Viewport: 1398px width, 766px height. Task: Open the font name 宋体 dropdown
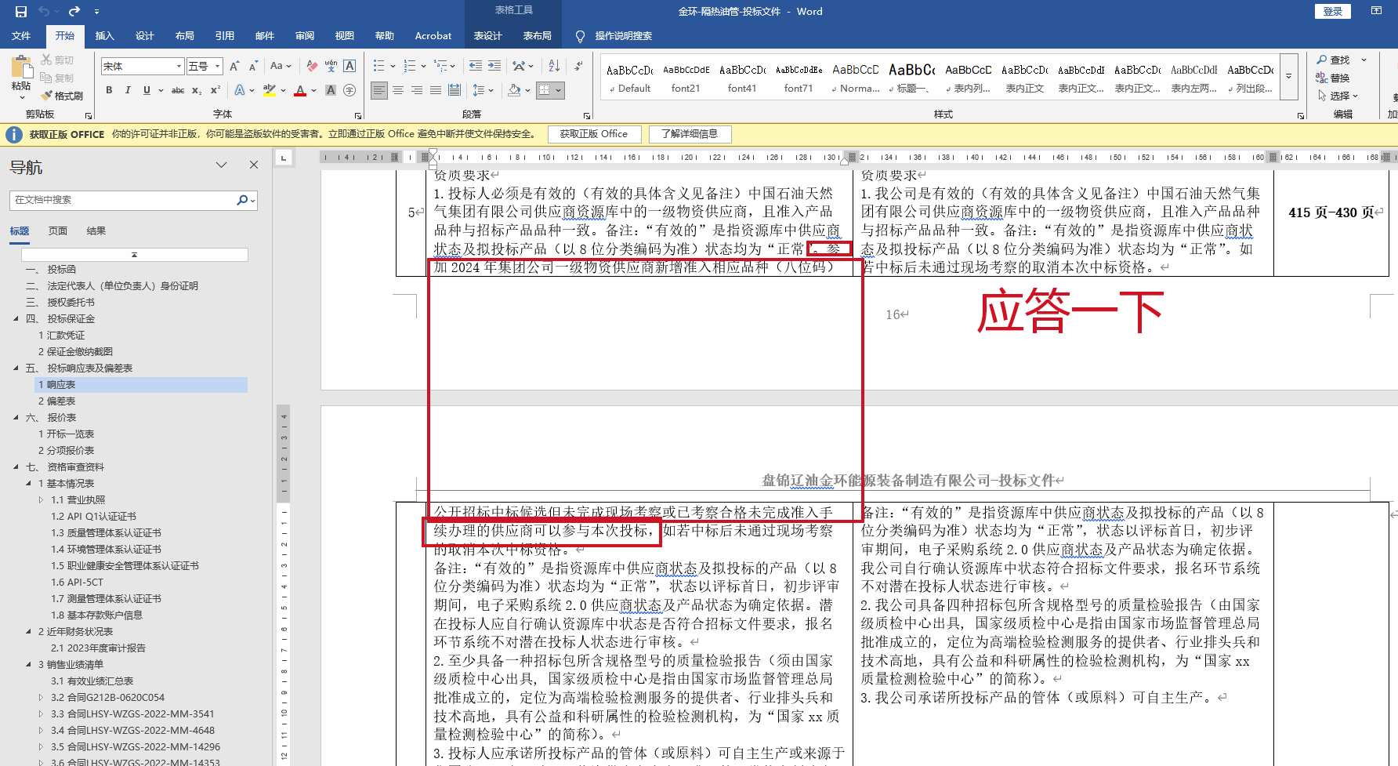[x=179, y=67]
